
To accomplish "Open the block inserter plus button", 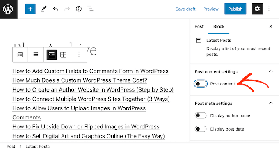I will pyautogui.click(x=30, y=9).
